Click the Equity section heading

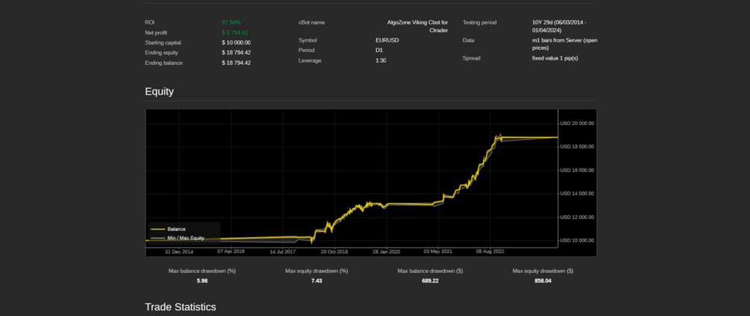(x=159, y=92)
